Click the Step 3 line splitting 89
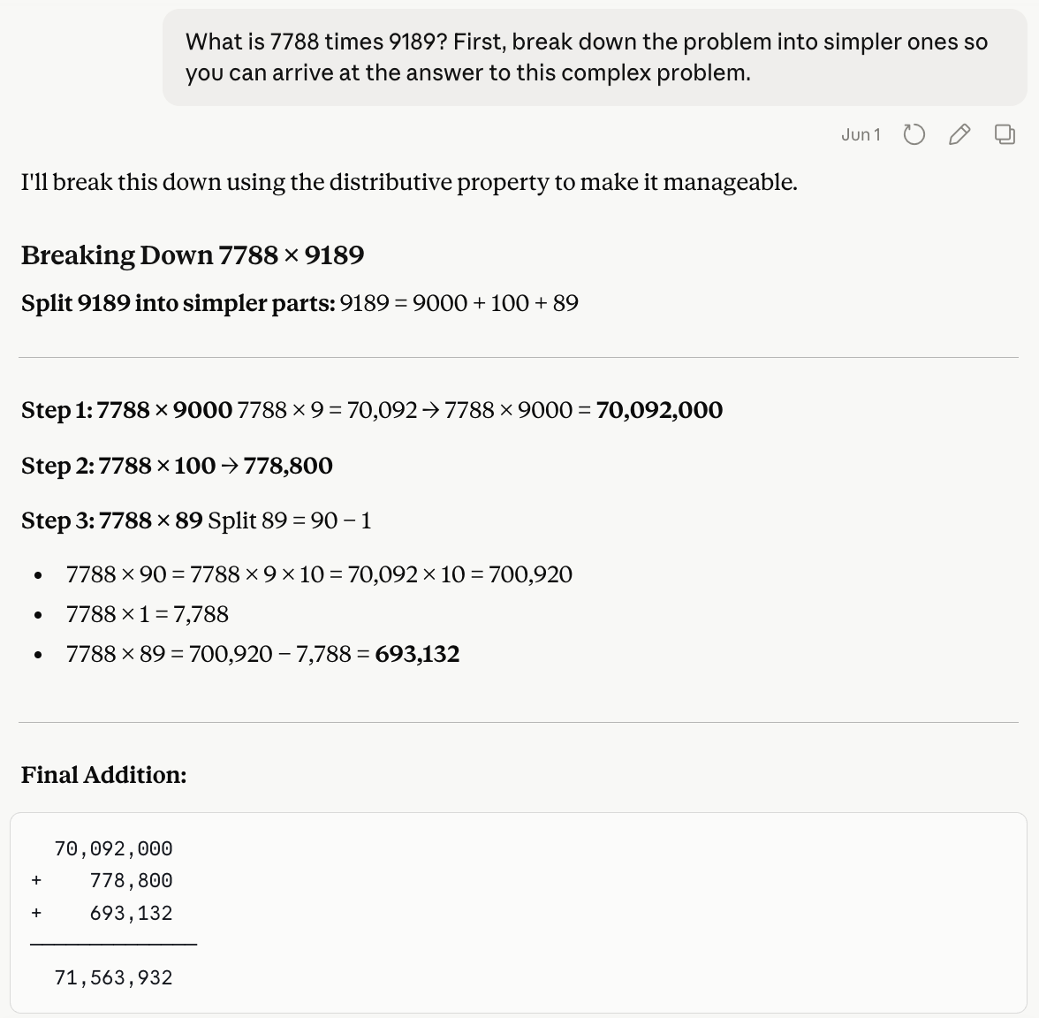1039x1018 pixels. click(196, 520)
